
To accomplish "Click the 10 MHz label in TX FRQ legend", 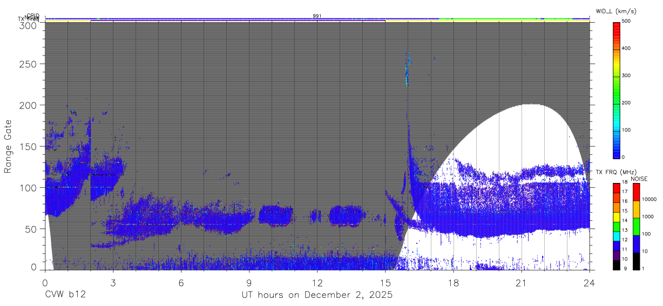I will tap(626, 259).
